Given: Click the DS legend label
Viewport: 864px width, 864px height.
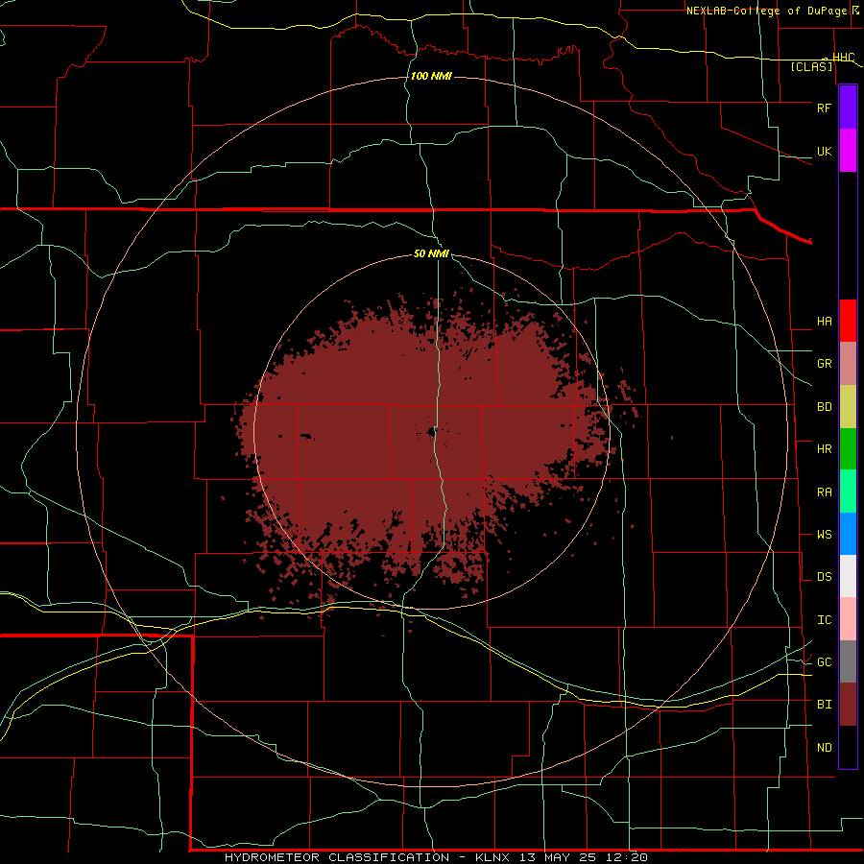Looking at the screenshot, I should click(x=824, y=577).
